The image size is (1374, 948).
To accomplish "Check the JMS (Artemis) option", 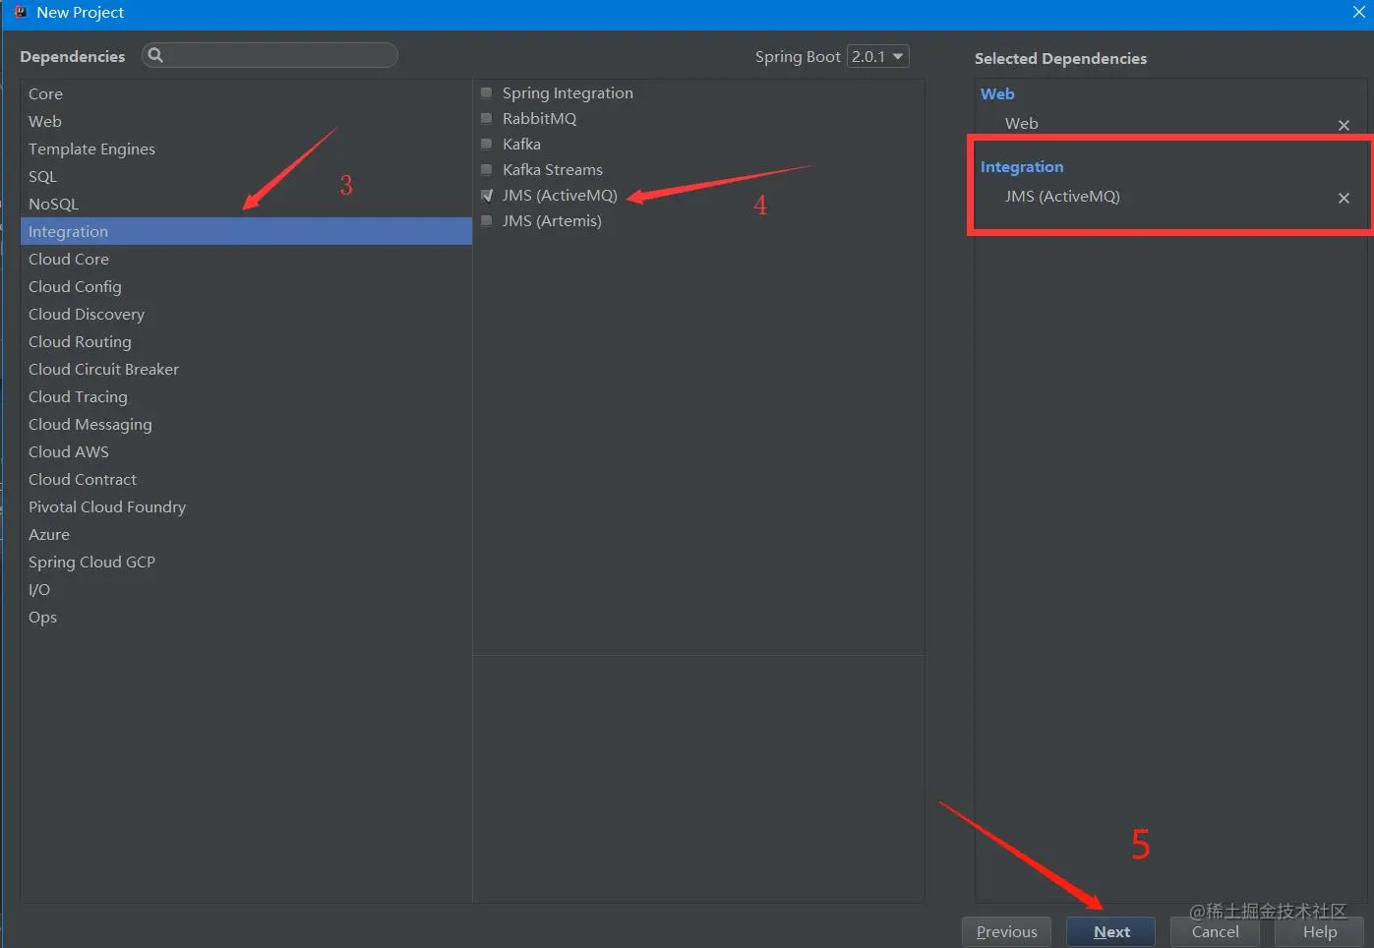I will [x=486, y=220].
